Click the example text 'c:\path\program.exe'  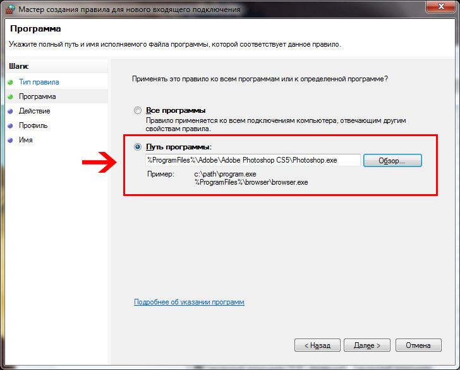pyautogui.click(x=225, y=174)
